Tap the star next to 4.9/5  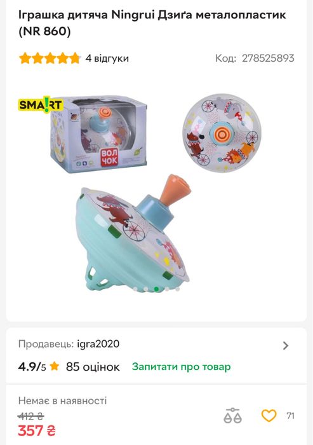pos(54,366)
